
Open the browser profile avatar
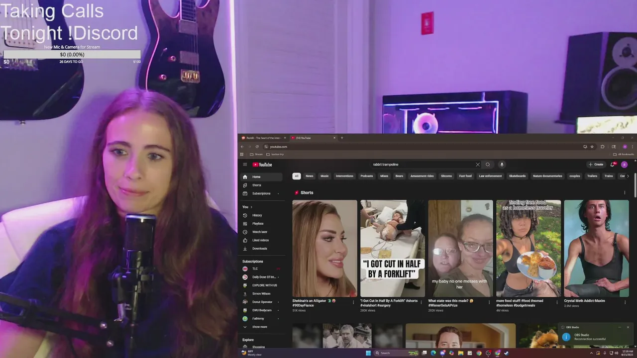(625, 147)
